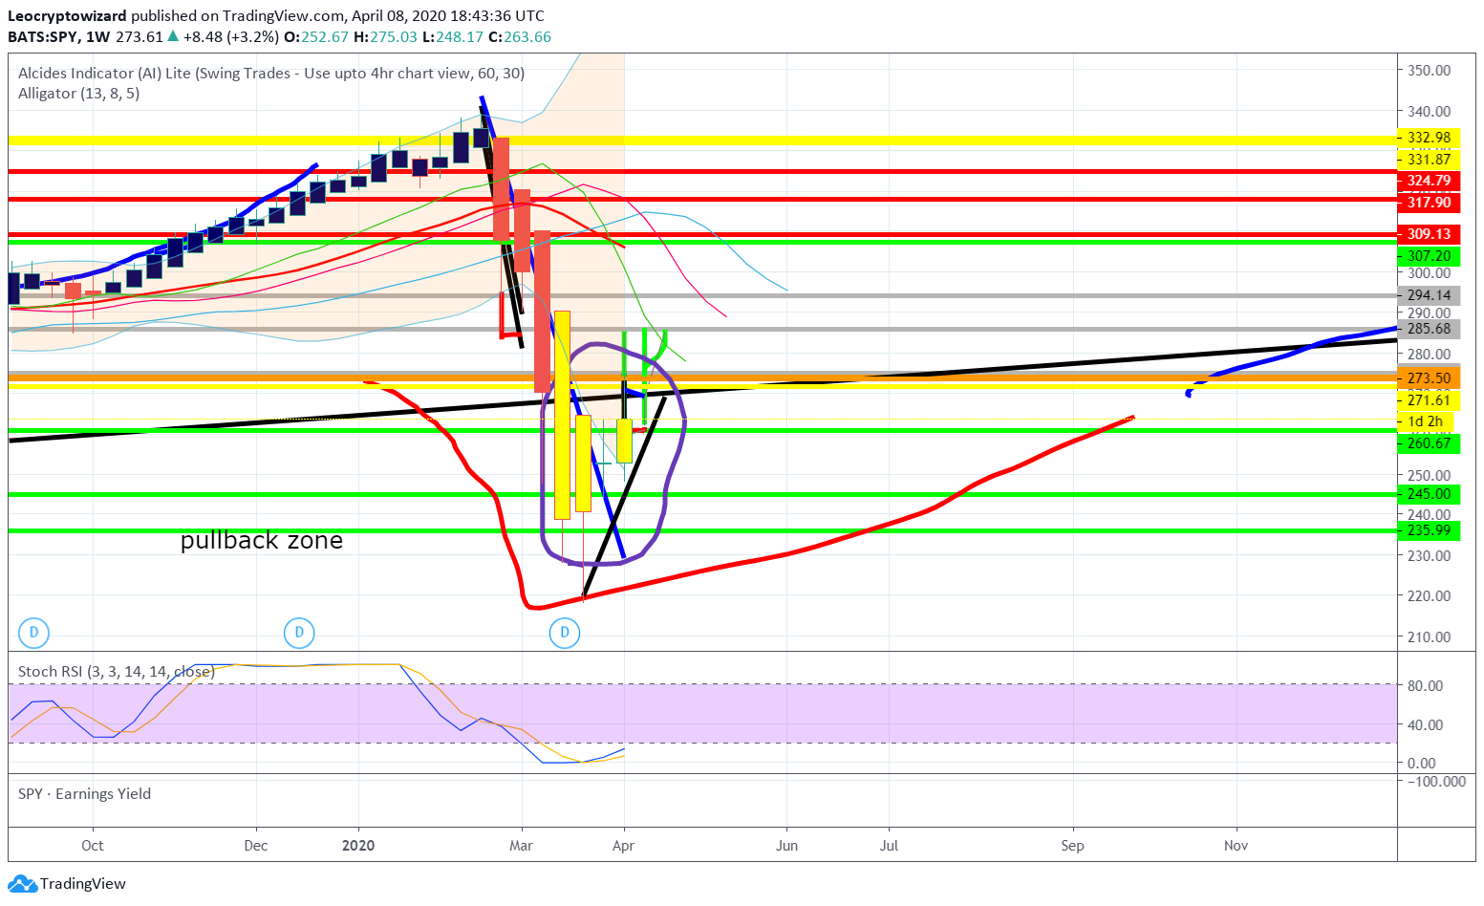Click the Dec label on the time axis
Viewport: 1484px width, 906px height.
pyautogui.click(x=256, y=846)
